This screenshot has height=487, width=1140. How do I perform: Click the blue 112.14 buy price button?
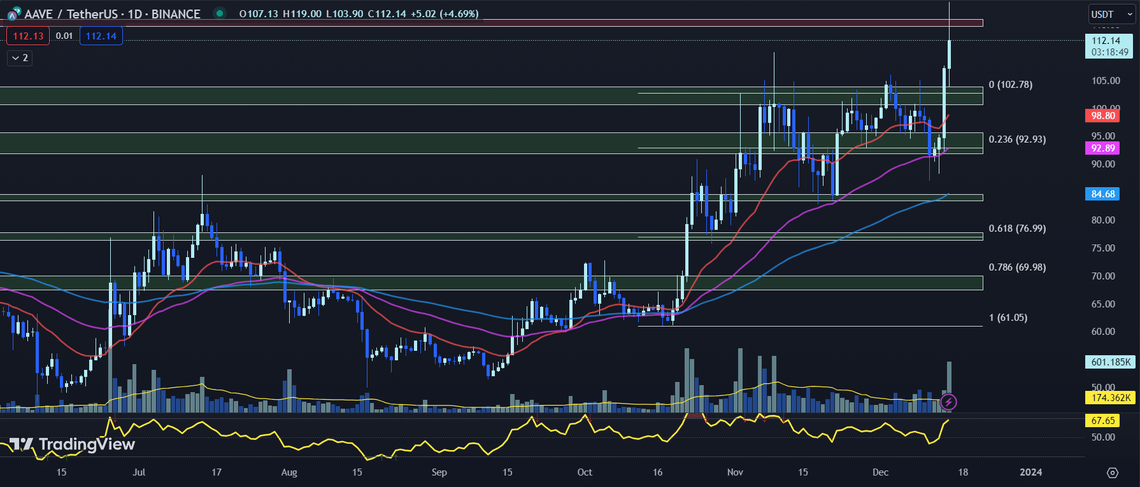tap(101, 36)
